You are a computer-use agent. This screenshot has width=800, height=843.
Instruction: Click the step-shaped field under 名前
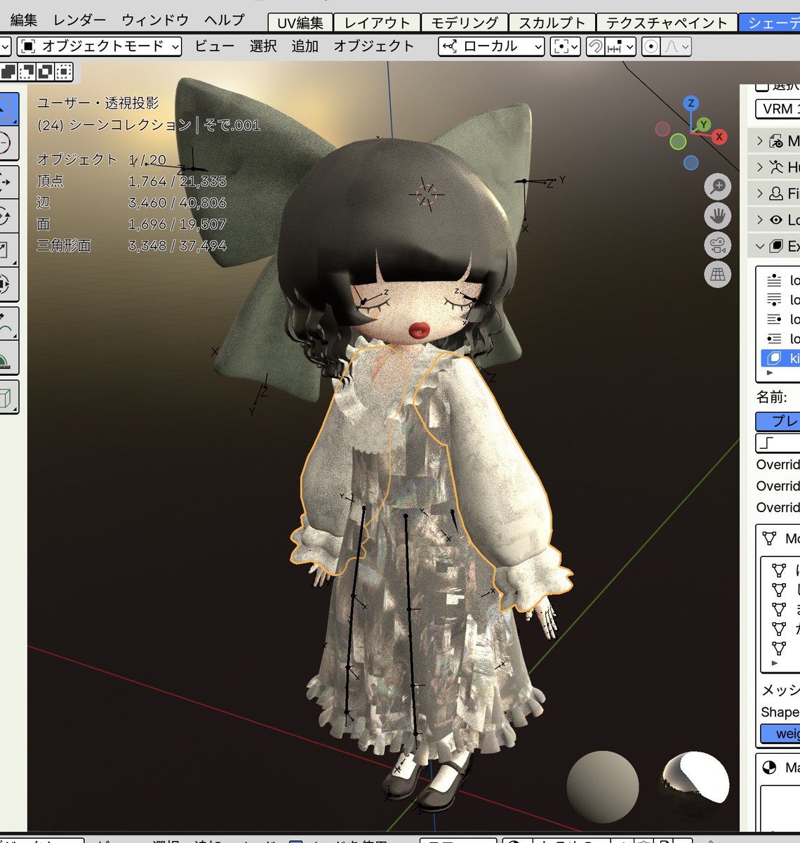pyautogui.click(x=778, y=443)
